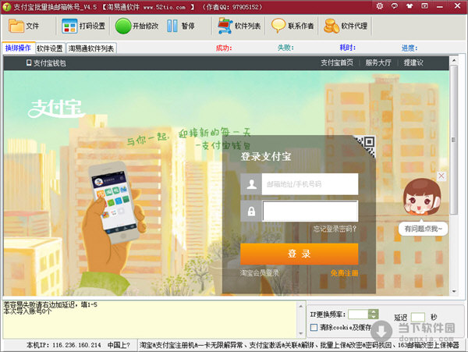Image resolution: width=468 pixels, height=352 pixels.
Task: Click 联系作者 speech bubble icon
Action: [x=278, y=26]
